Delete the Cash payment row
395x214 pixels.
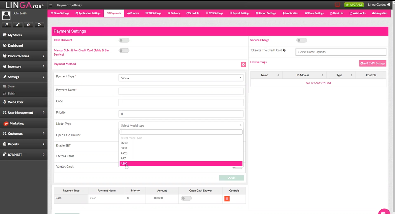(227, 199)
